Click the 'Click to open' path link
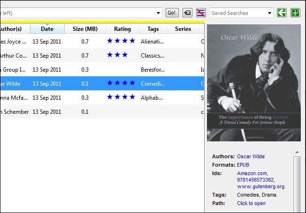306x213 pixels. tap(251, 203)
